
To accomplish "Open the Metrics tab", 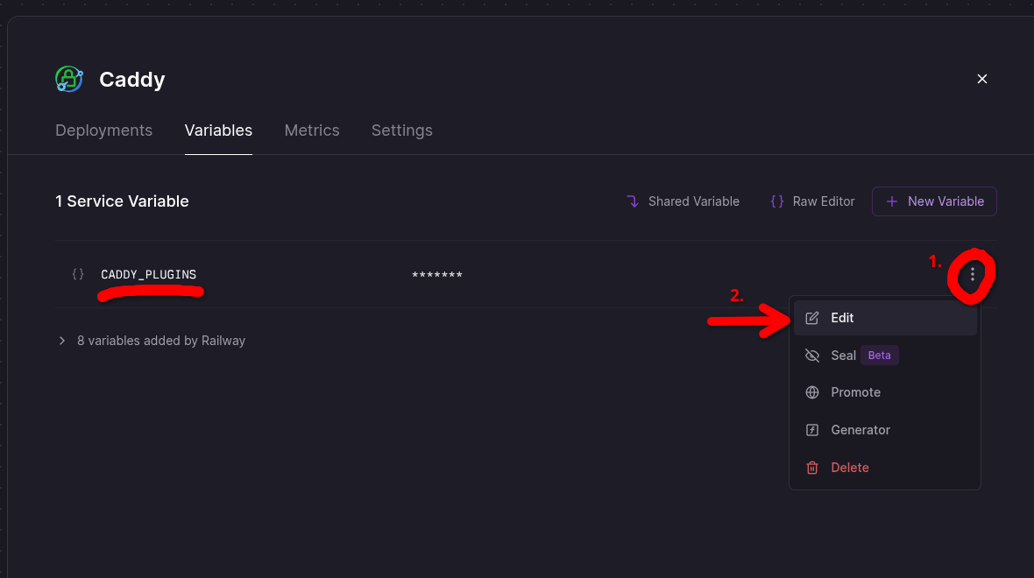I will click(x=312, y=130).
